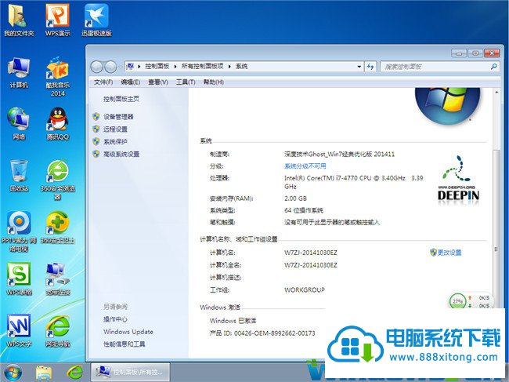Viewport: 509px width, 382px height.
Task: Open the green browser icon on taskbar
Action: click(74, 373)
